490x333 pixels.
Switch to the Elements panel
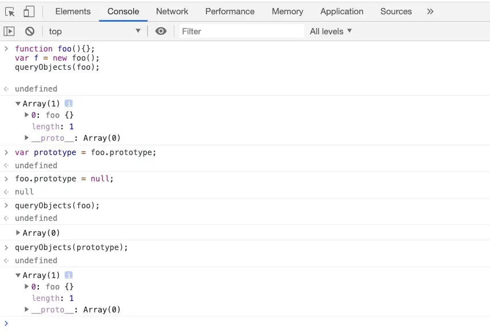72,11
